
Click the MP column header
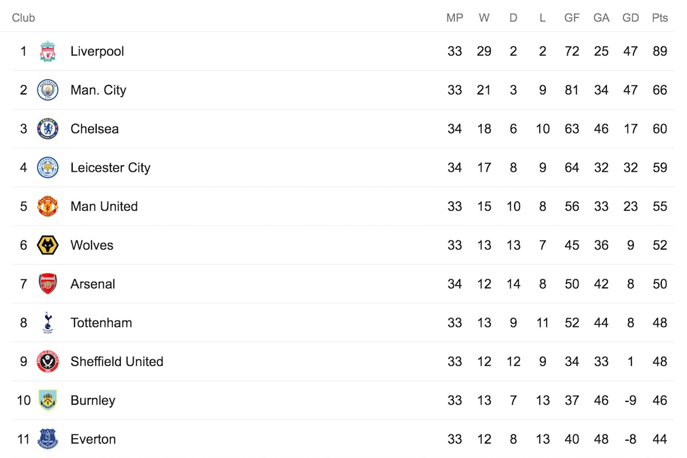455,18
